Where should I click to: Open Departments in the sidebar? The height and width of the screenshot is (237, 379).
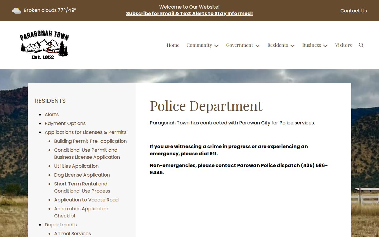(x=61, y=225)
